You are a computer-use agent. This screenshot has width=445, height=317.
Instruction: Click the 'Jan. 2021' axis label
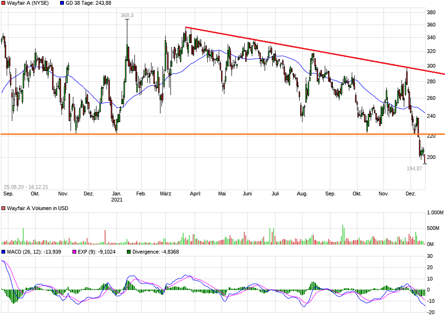pos(116,197)
